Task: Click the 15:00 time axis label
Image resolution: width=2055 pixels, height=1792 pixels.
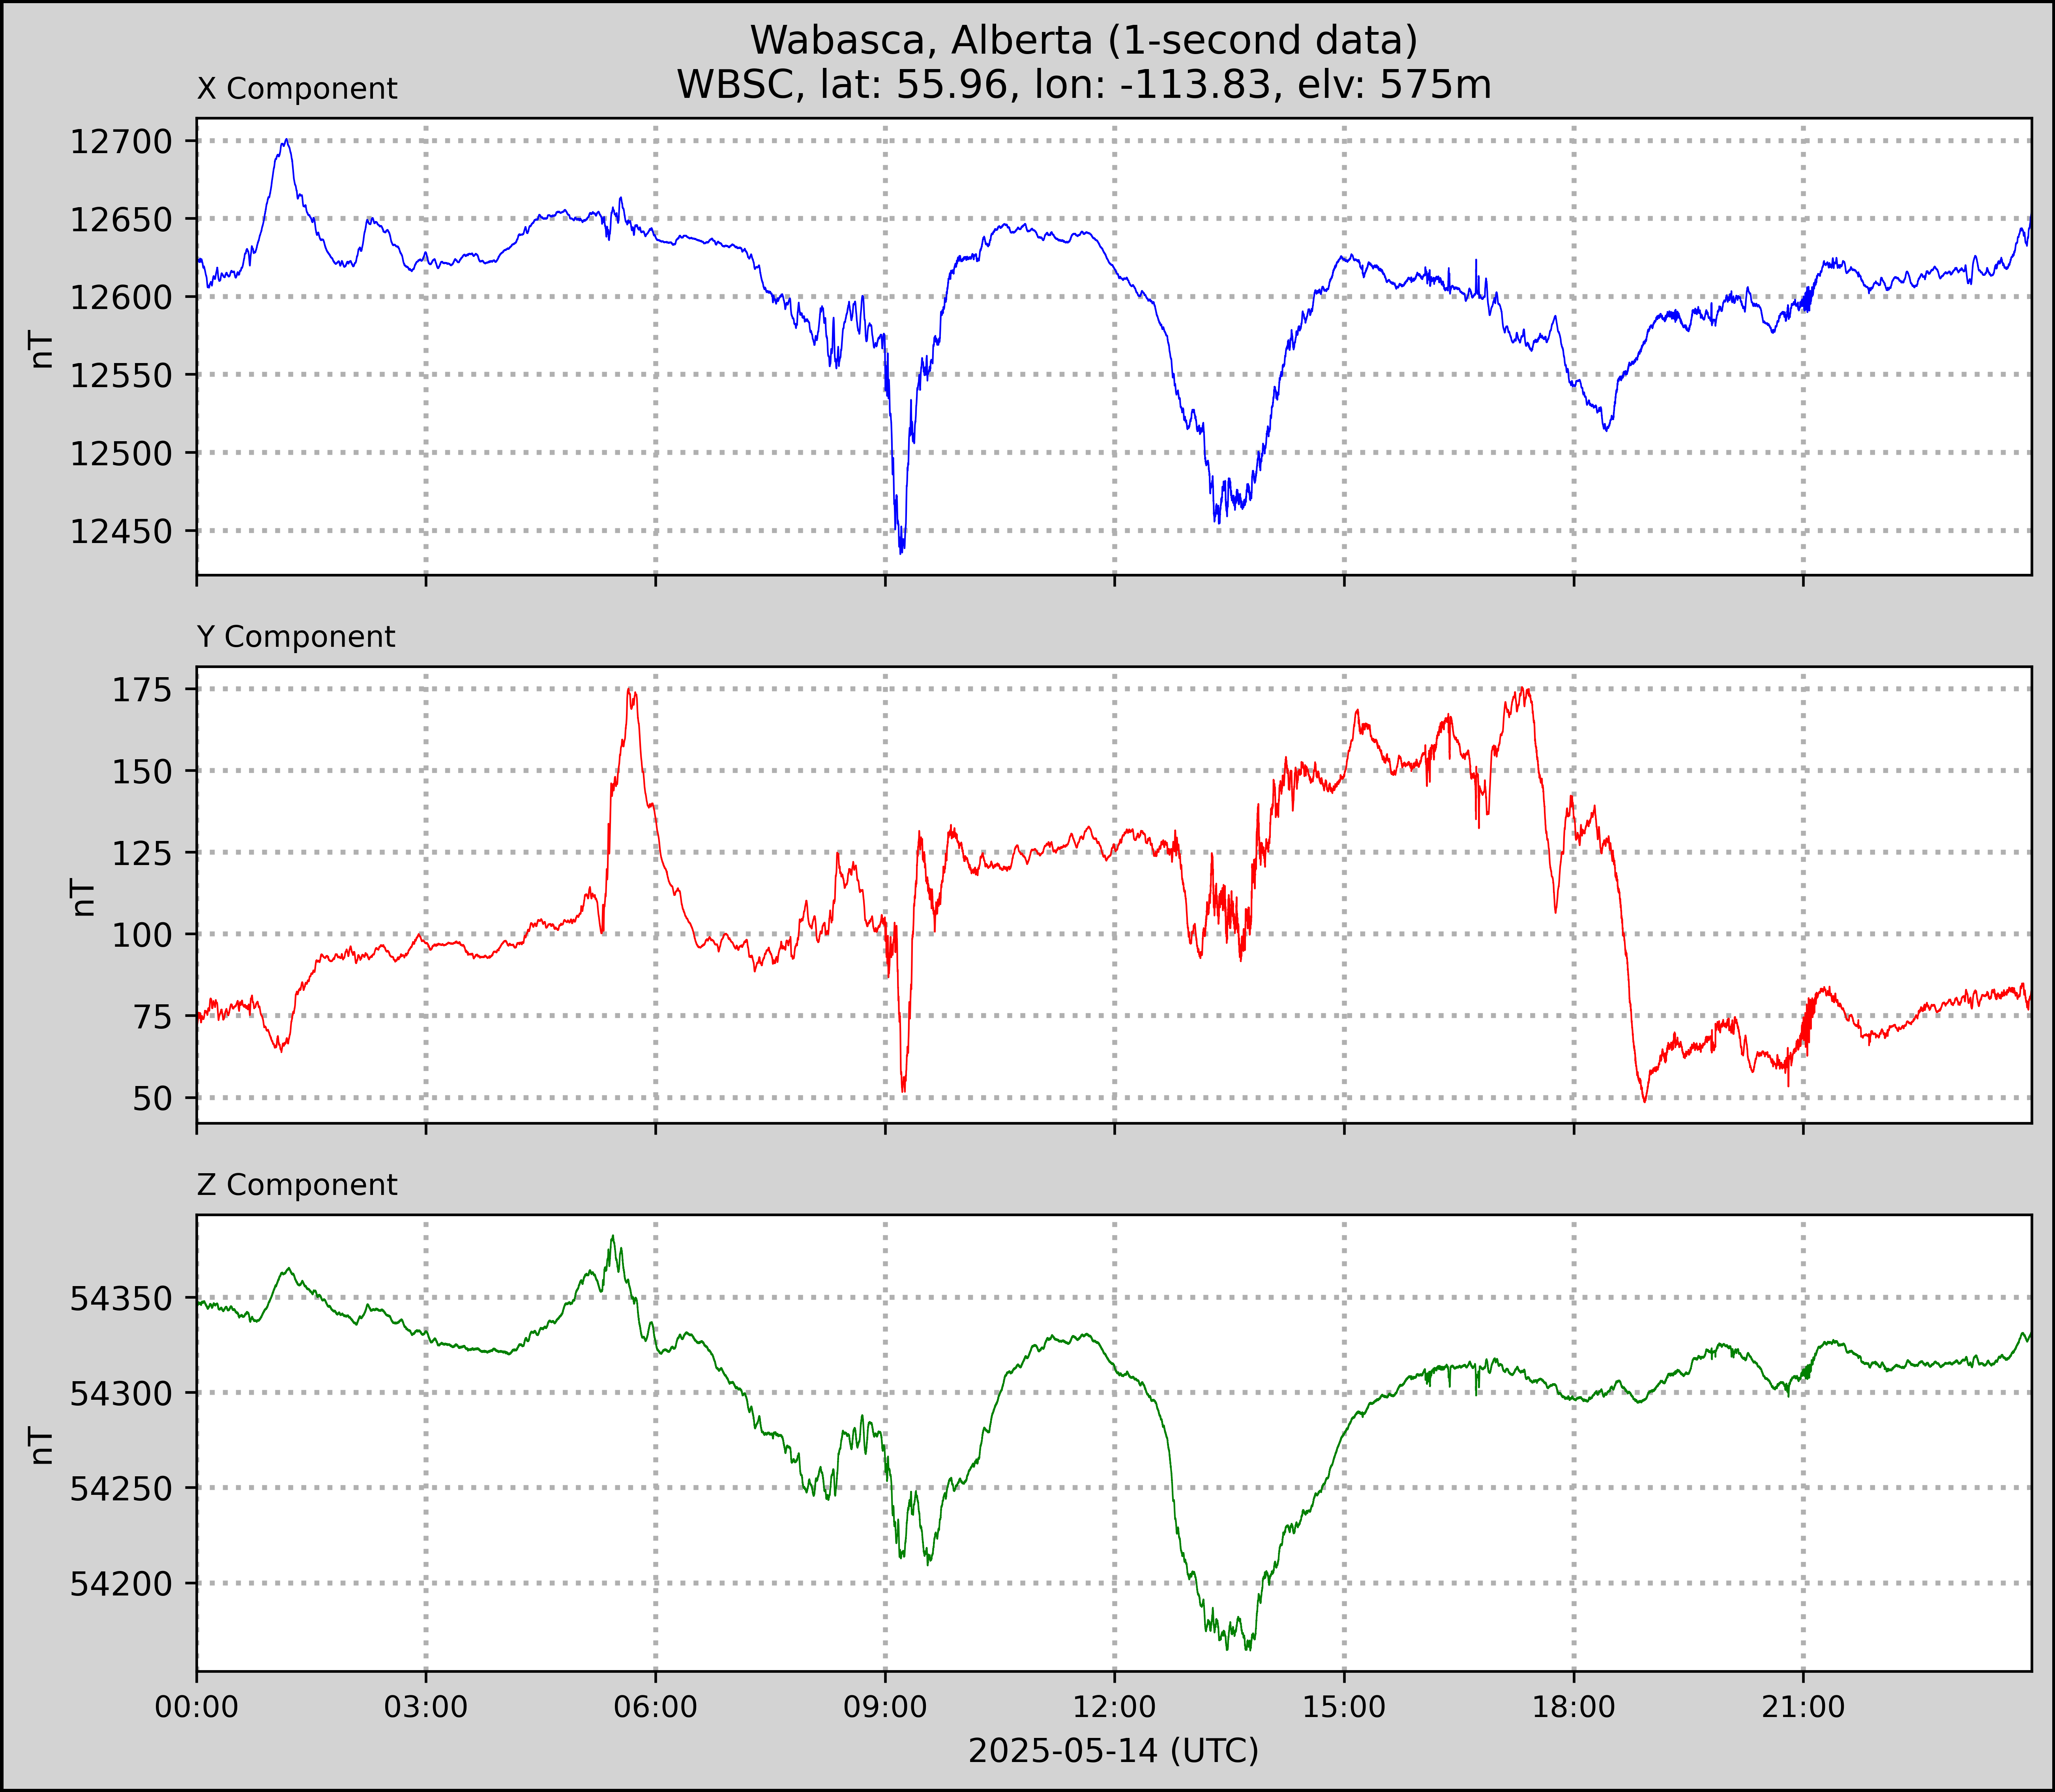Action: 1344,1707
